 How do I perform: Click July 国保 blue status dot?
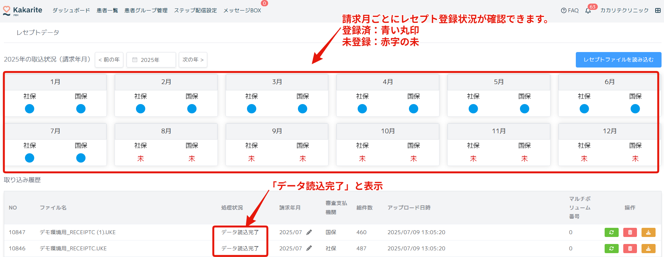tap(81, 158)
